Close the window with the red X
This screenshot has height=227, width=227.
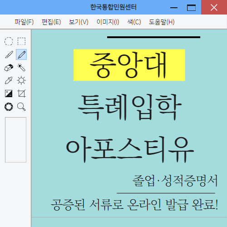[214, 7]
